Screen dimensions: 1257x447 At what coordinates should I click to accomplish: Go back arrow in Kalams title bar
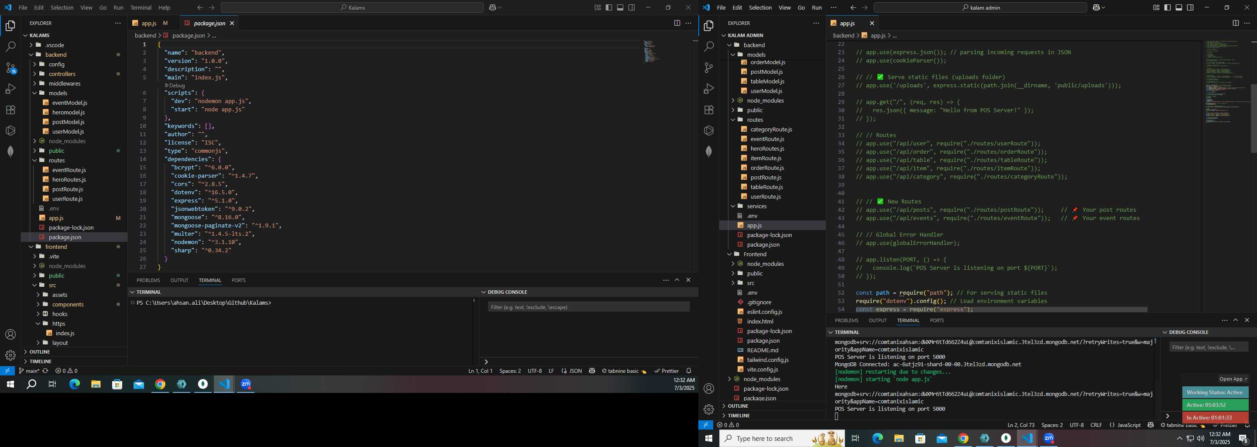[x=200, y=7]
